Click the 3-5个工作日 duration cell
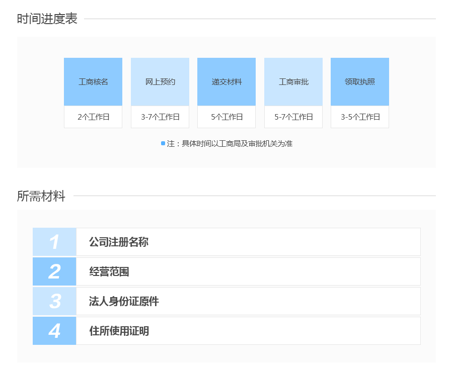 click(360, 117)
